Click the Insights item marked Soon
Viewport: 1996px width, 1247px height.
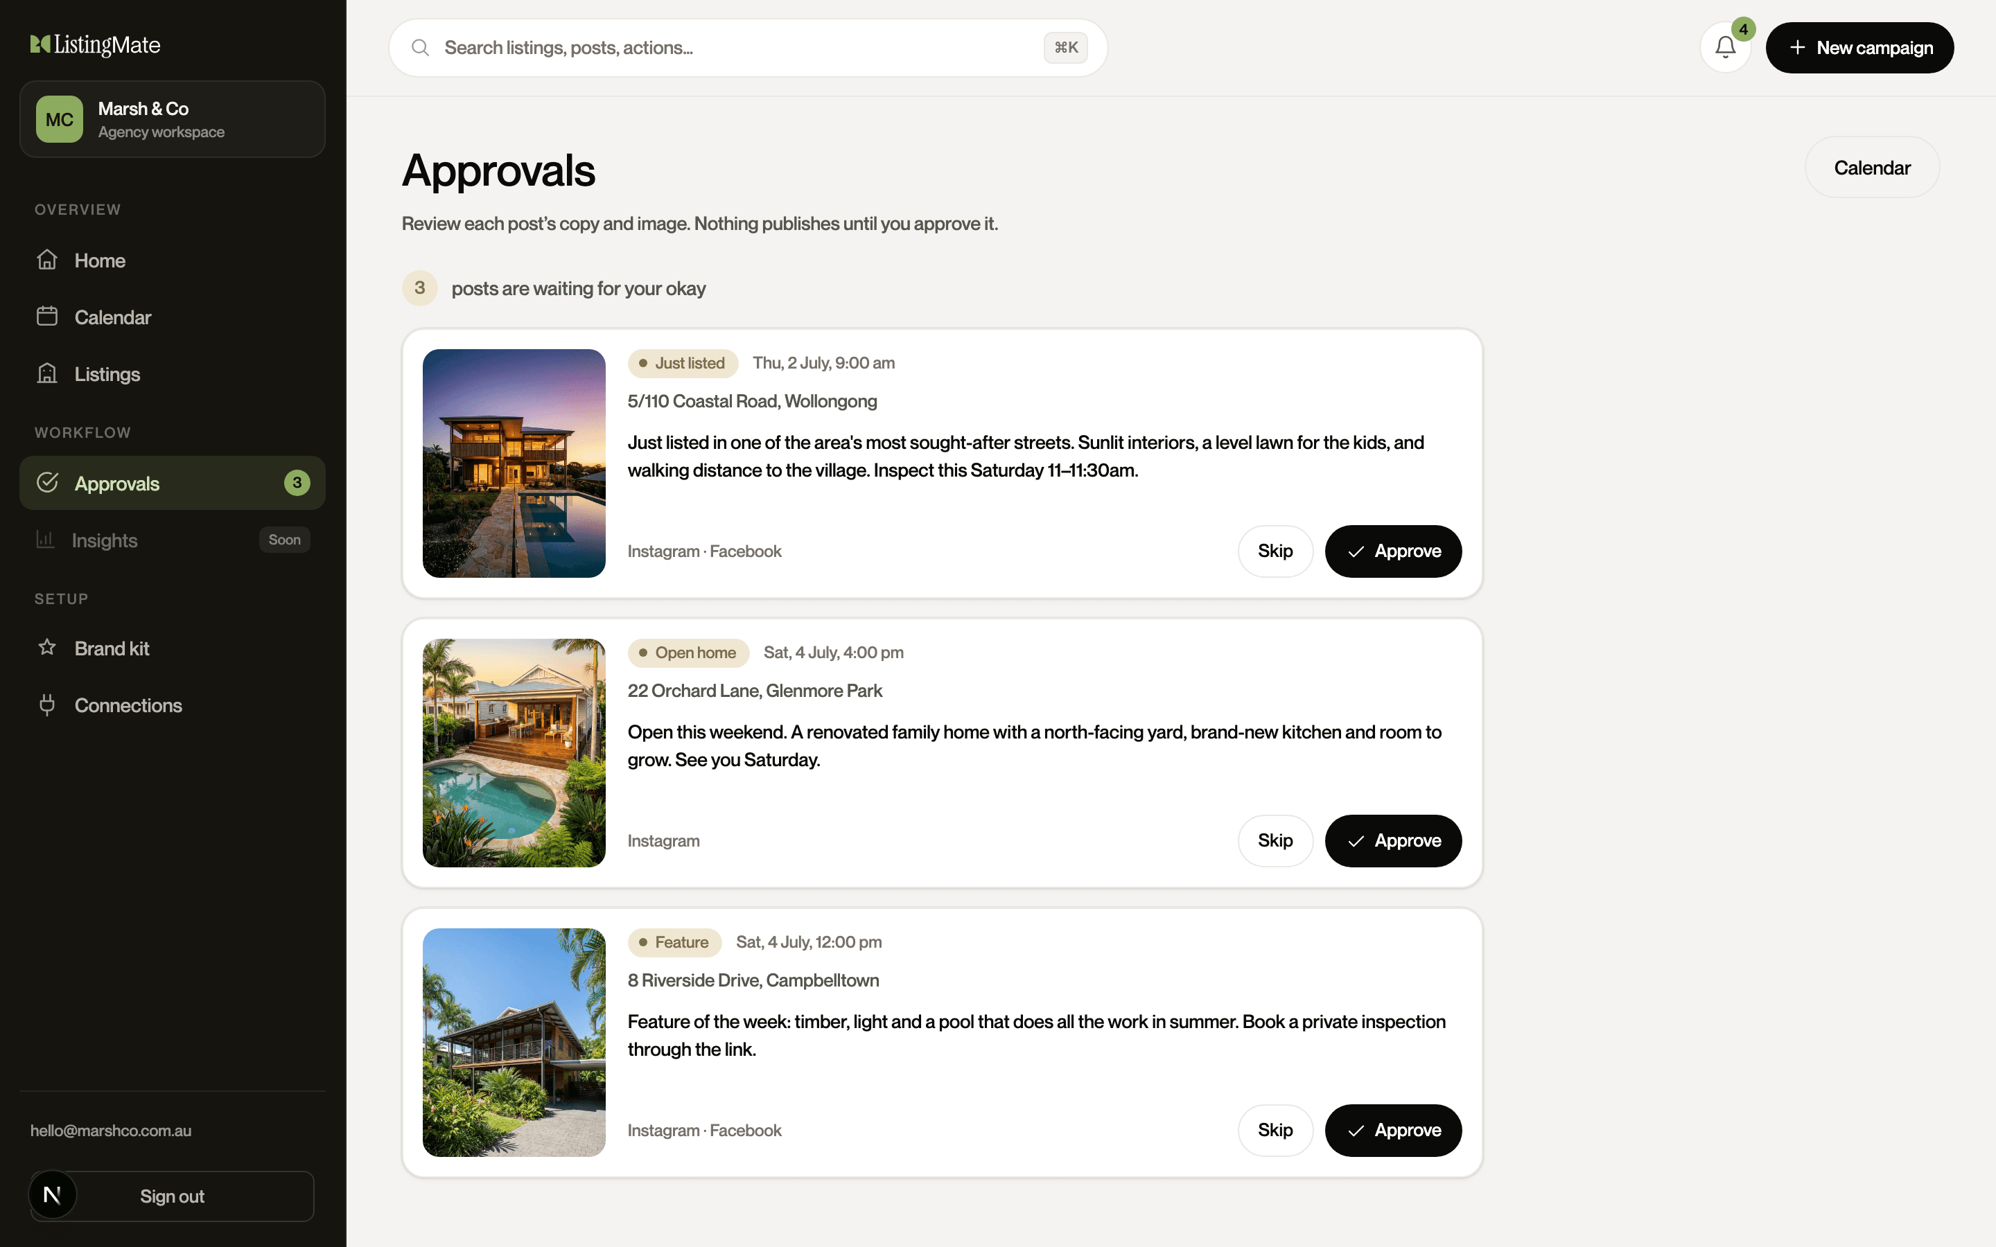[x=173, y=540]
